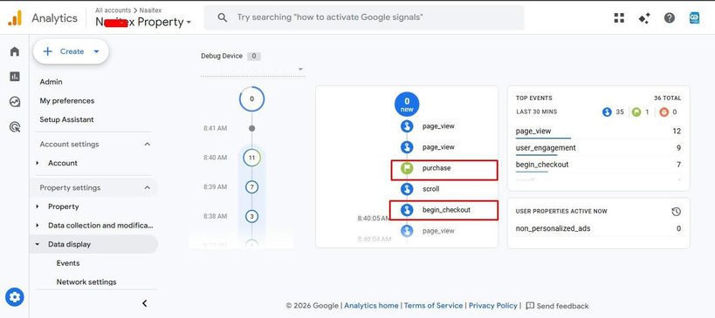Click the Admin gear icon
715x318 pixels.
[x=15, y=298]
